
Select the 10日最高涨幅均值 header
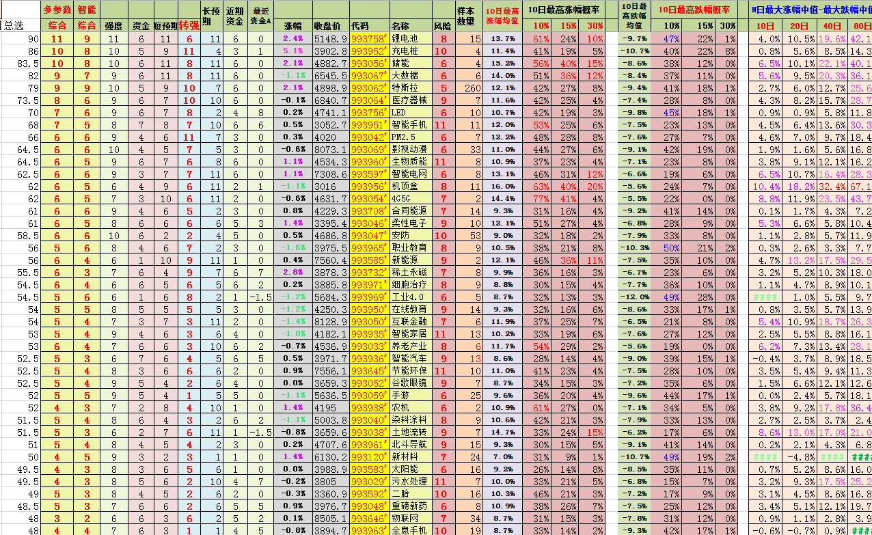pyautogui.click(x=502, y=16)
